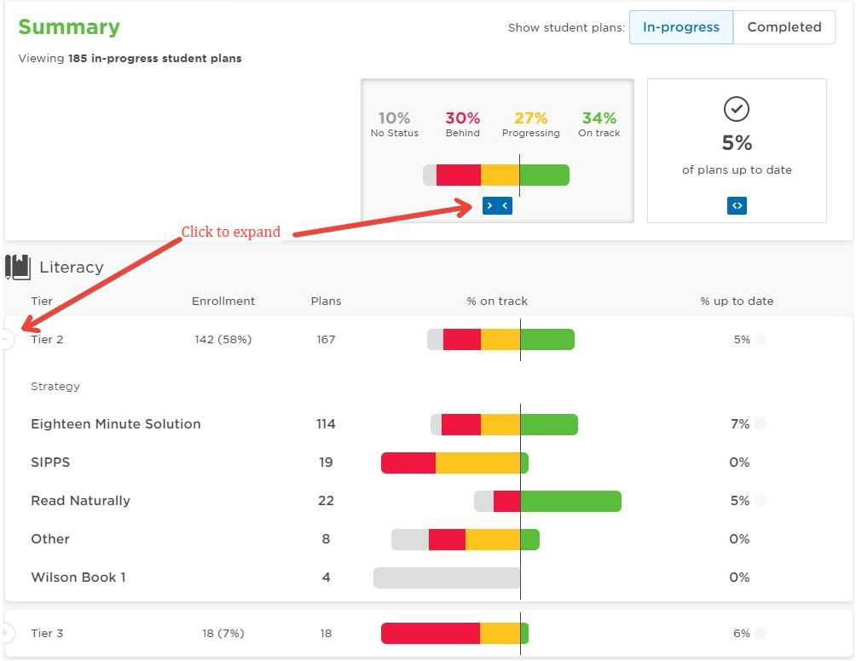The width and height of the screenshot is (856, 661).
Task: Click the checkmark circle icon
Action: coord(737,109)
